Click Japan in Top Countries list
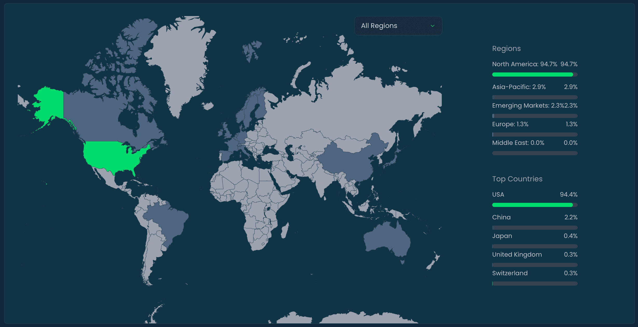Image resolution: width=638 pixels, height=327 pixels. [502, 236]
